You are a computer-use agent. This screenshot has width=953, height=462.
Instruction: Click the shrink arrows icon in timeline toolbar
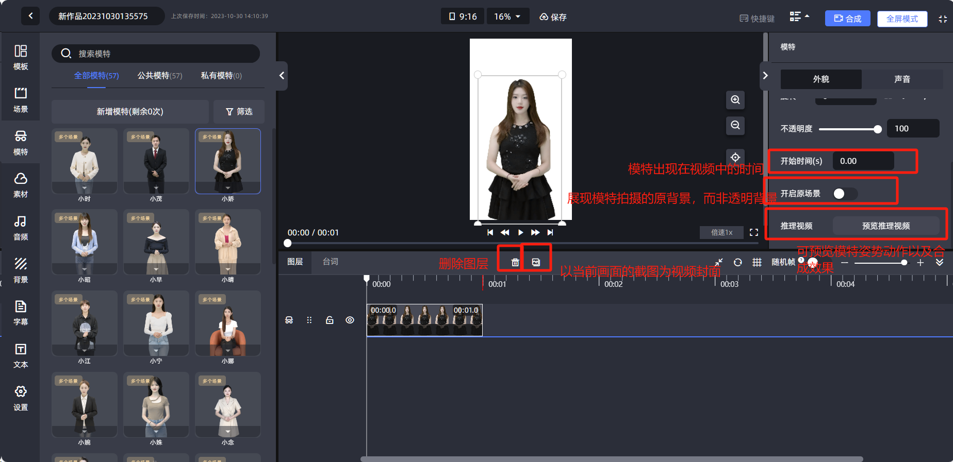pos(718,262)
